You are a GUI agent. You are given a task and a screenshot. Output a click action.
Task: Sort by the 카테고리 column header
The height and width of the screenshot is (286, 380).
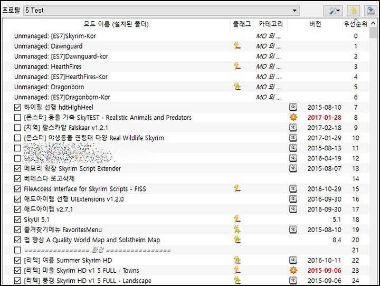271,24
